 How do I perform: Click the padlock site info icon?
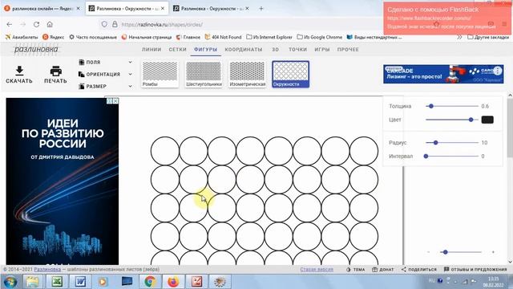(115, 24)
